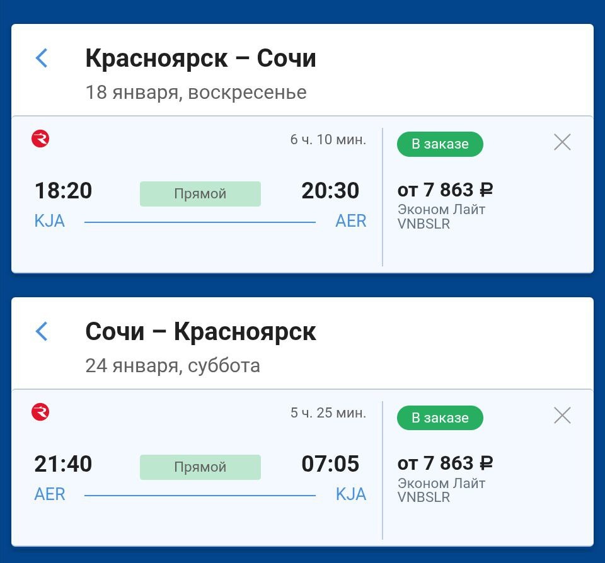Open KJA departure airport on outbound flight

pyautogui.click(x=49, y=221)
